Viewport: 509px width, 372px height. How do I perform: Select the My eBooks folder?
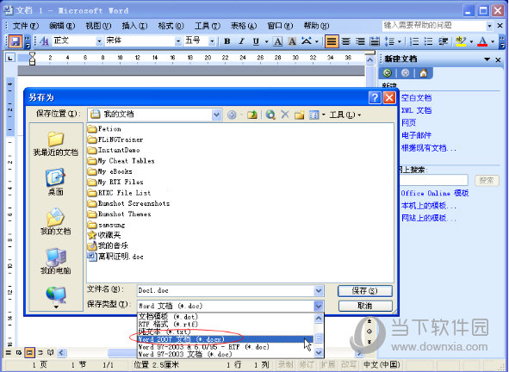pos(110,171)
